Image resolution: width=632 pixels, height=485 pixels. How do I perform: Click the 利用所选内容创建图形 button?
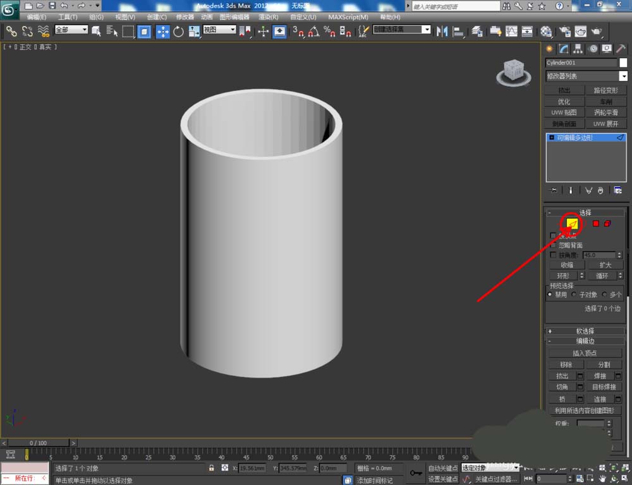[x=585, y=410]
